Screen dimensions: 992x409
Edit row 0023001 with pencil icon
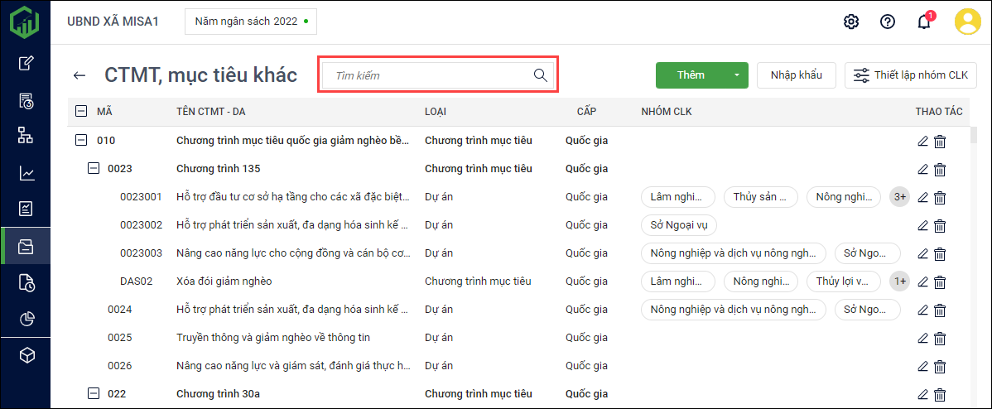(922, 198)
